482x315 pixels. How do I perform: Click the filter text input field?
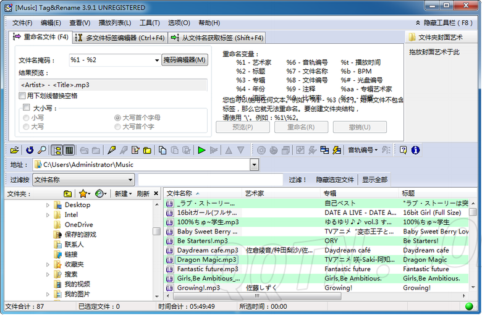pos(210,180)
